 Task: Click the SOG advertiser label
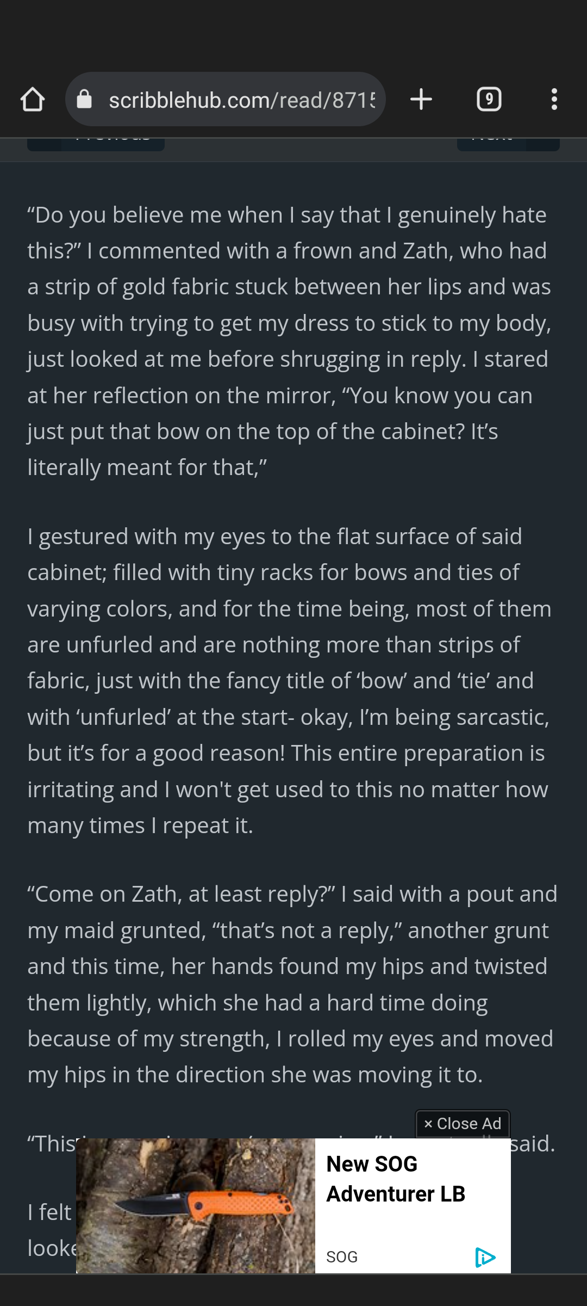click(x=342, y=1257)
